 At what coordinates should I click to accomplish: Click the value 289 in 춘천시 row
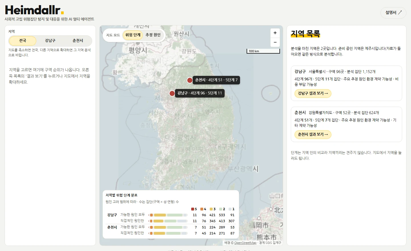click(x=222, y=227)
